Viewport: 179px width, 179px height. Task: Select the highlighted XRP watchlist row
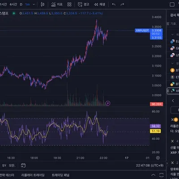point(173,91)
